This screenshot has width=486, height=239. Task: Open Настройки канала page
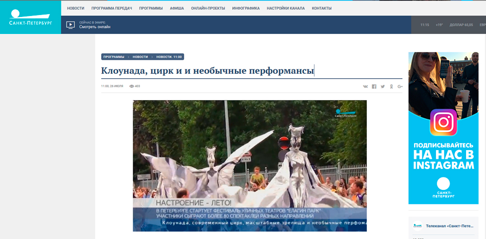286,8
